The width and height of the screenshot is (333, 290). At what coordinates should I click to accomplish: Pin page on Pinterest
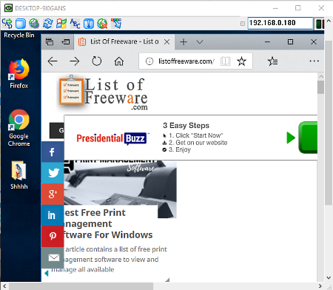tap(53, 237)
